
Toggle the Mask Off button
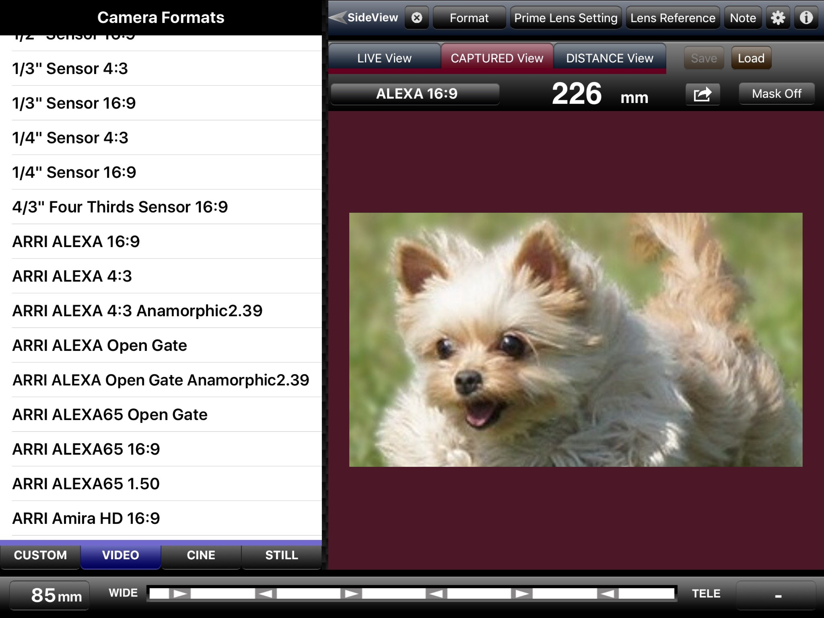click(x=776, y=94)
